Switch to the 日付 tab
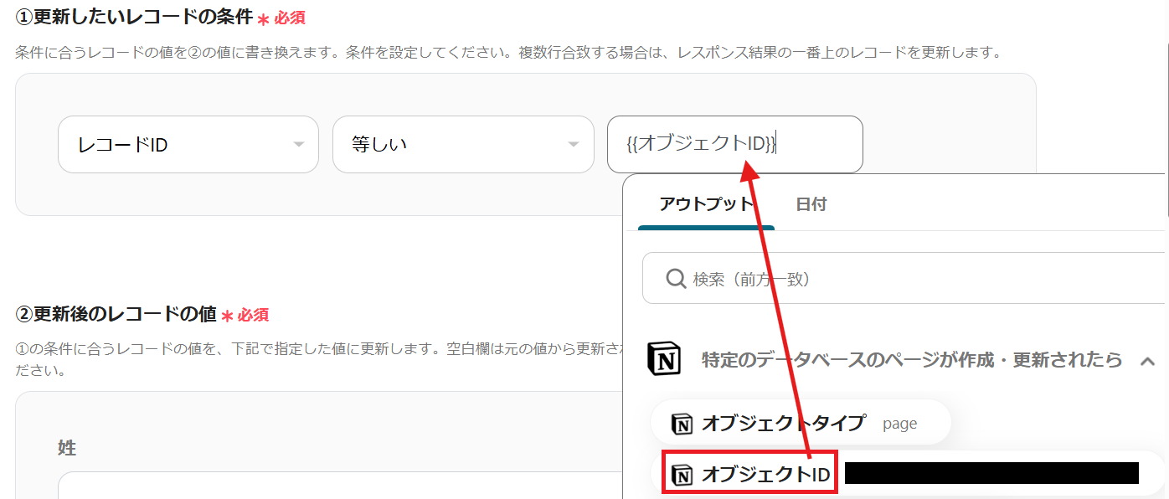 tap(811, 204)
